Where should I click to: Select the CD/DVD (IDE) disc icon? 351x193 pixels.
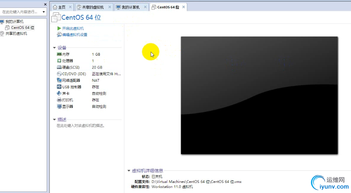pos(59,74)
